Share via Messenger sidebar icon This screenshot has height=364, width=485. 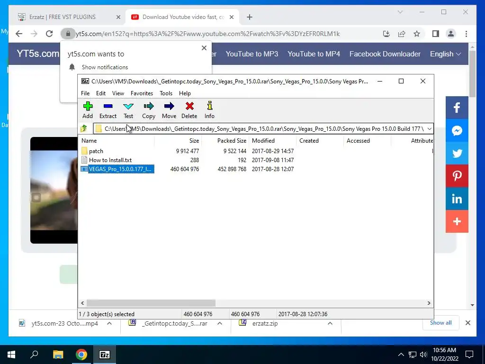pyautogui.click(x=457, y=130)
